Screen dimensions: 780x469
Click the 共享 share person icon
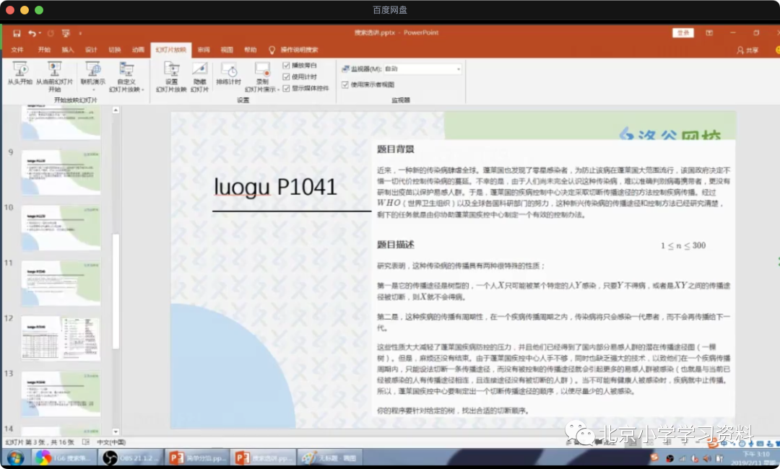[740, 51]
